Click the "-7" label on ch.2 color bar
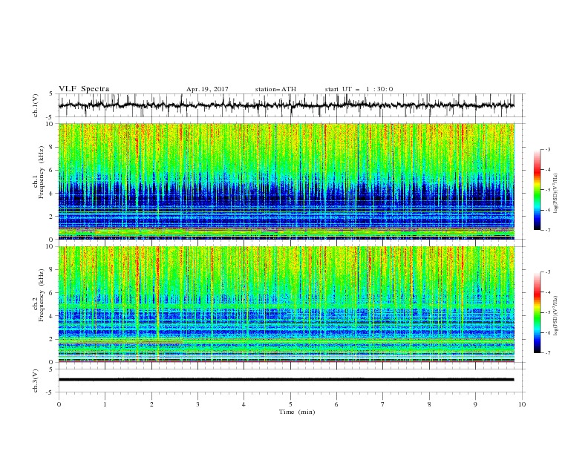The image size is (588, 454). 547,353
